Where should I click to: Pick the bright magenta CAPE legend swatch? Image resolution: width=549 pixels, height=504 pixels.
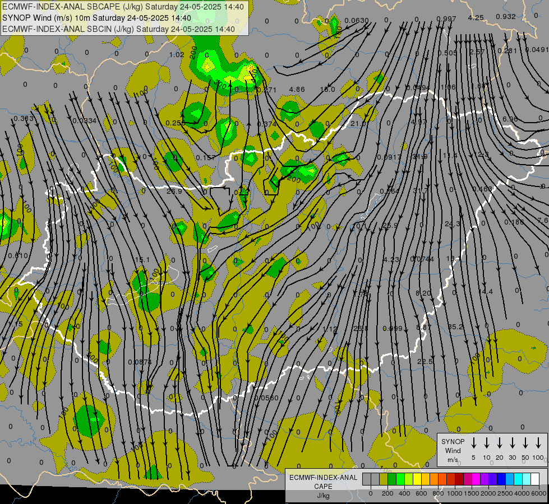pos(476,479)
